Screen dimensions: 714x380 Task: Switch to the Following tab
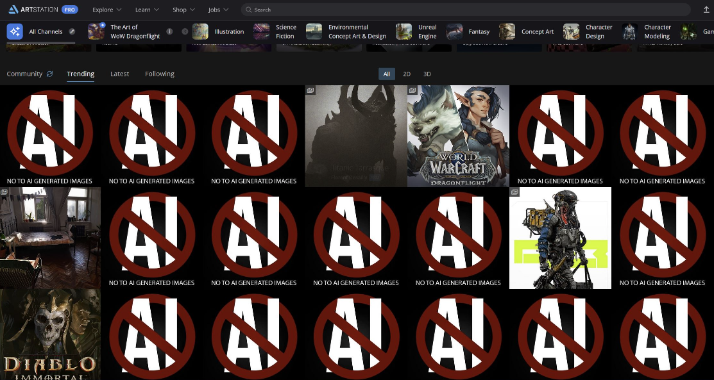pos(160,74)
